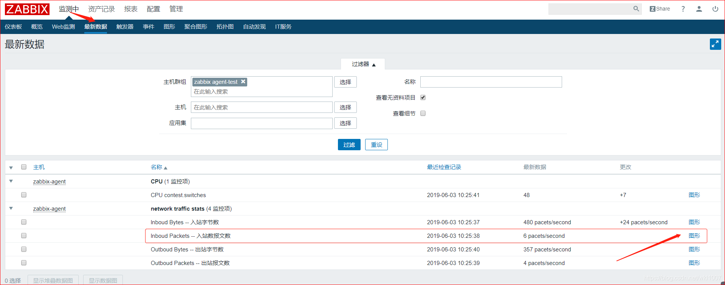Go to the 触发器 submenu
This screenshot has height=285, width=725.
tap(125, 27)
